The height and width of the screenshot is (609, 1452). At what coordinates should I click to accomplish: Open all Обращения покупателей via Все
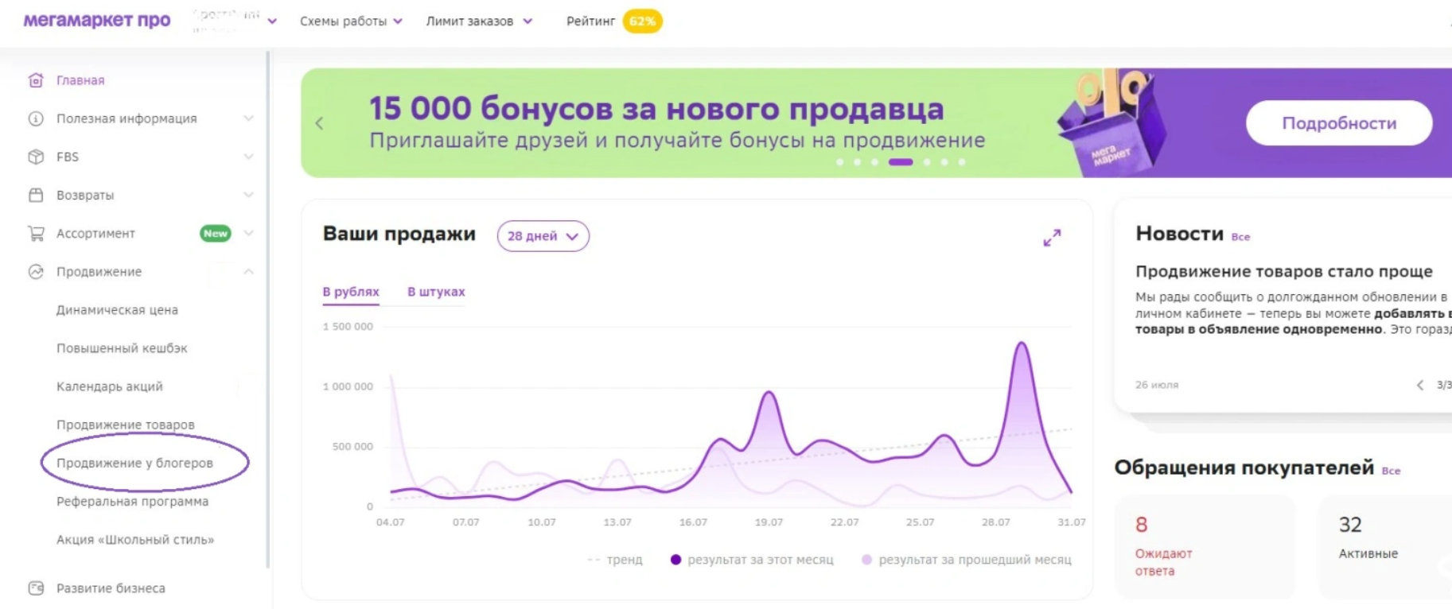point(1391,471)
